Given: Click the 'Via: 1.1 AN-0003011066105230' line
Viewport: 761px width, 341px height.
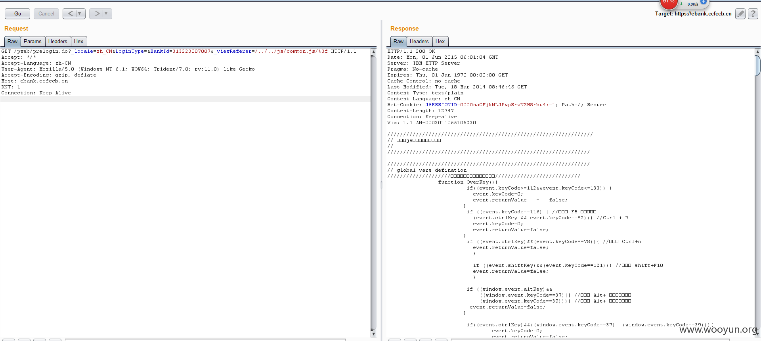Looking at the screenshot, I should click(432, 123).
